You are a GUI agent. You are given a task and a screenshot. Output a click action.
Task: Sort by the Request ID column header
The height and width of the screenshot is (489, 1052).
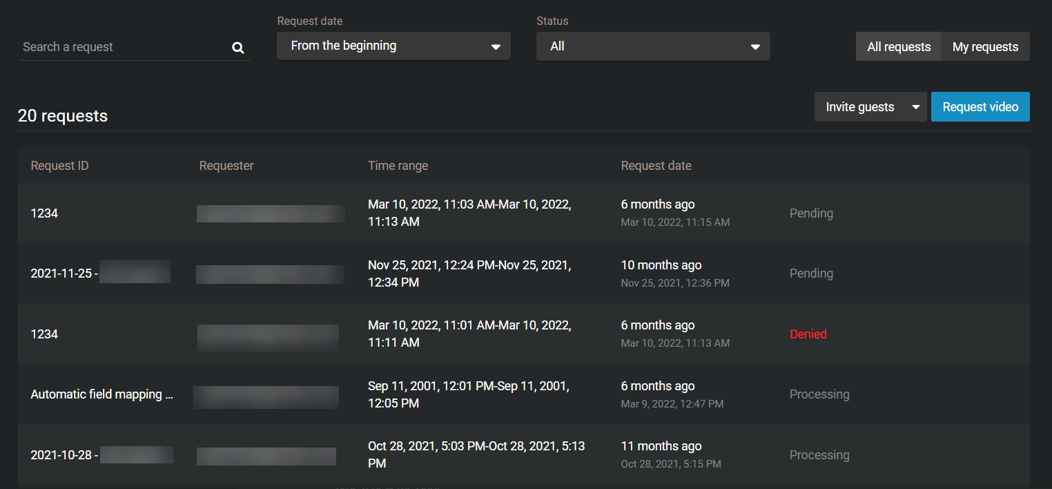(x=59, y=166)
